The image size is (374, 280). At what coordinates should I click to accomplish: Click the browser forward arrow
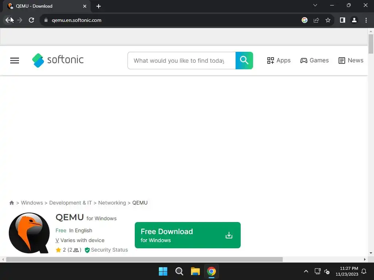(x=20, y=20)
